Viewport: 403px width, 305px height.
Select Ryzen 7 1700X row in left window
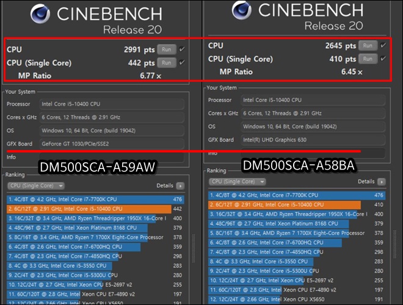pyautogui.click(x=95, y=237)
